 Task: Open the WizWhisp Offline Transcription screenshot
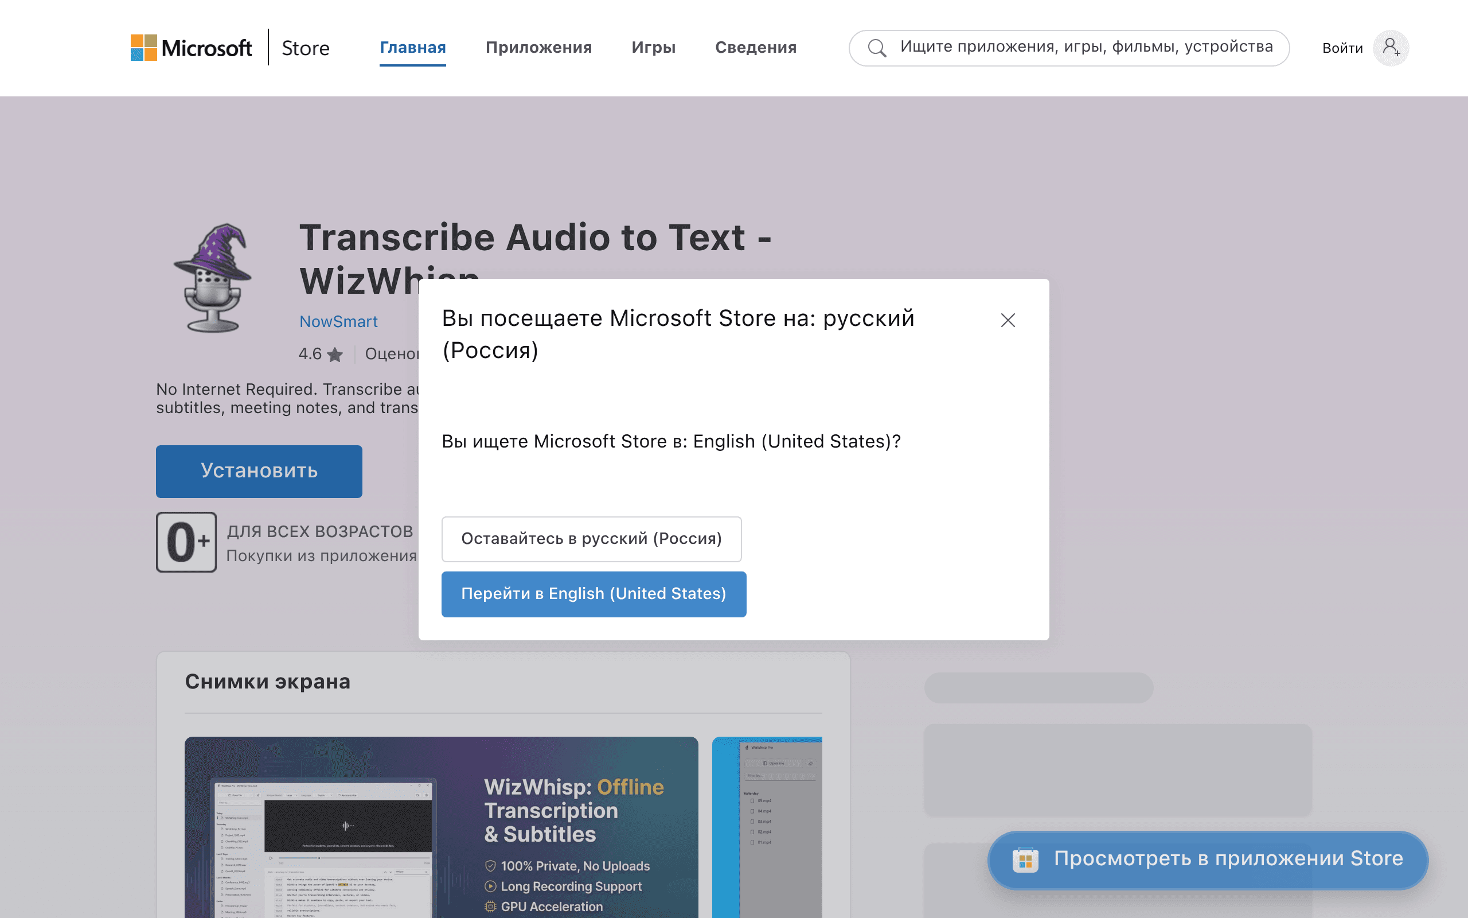441,827
